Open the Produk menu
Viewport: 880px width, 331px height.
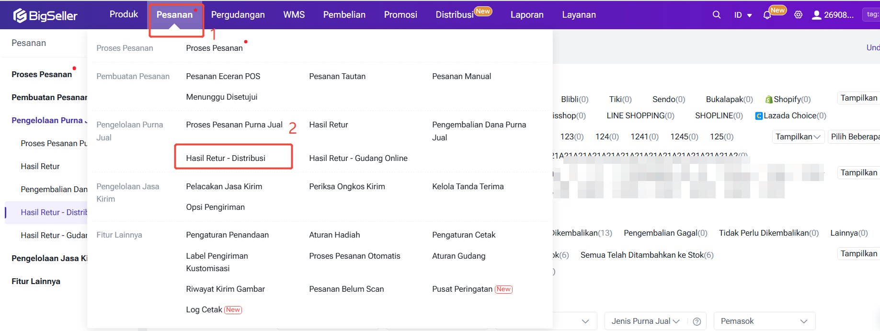(x=124, y=14)
